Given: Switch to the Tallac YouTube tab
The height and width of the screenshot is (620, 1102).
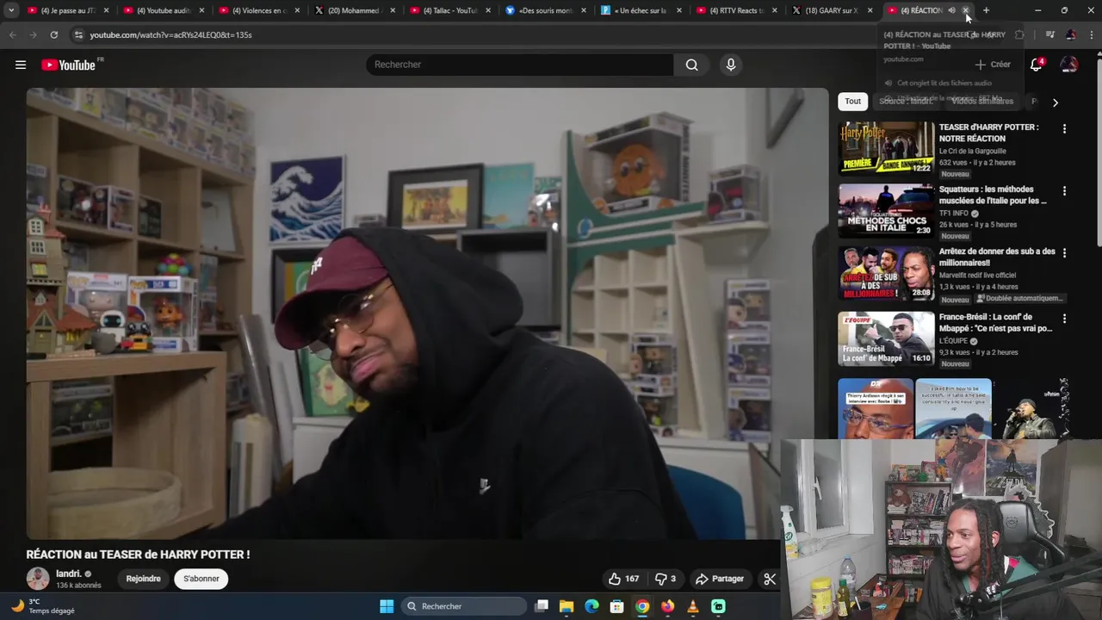Looking at the screenshot, I should (x=449, y=10).
